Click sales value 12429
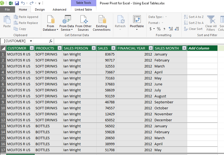Screen dimensions: 224x155 pos(106,114)
